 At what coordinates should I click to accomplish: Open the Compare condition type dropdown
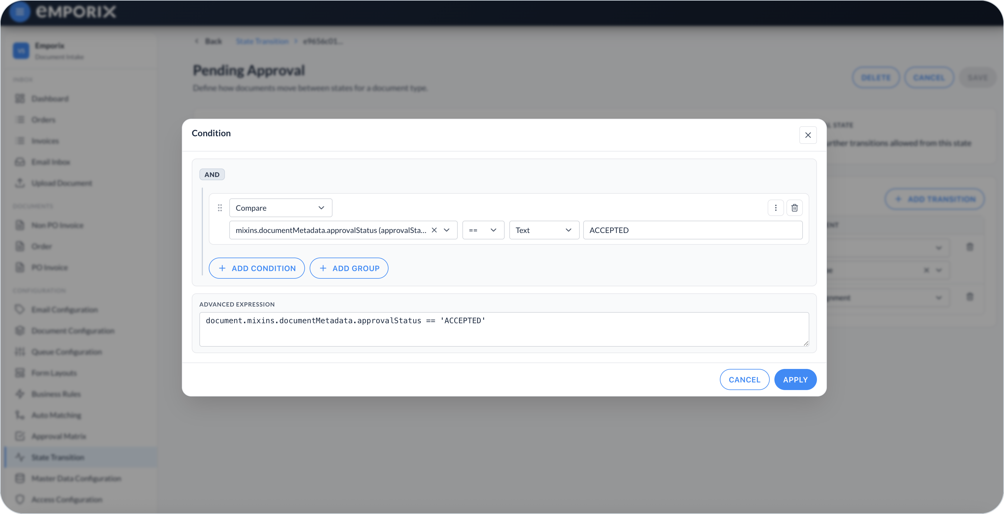(x=281, y=208)
